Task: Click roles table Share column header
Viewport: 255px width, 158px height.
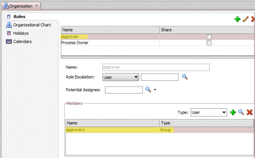Action: point(207,30)
